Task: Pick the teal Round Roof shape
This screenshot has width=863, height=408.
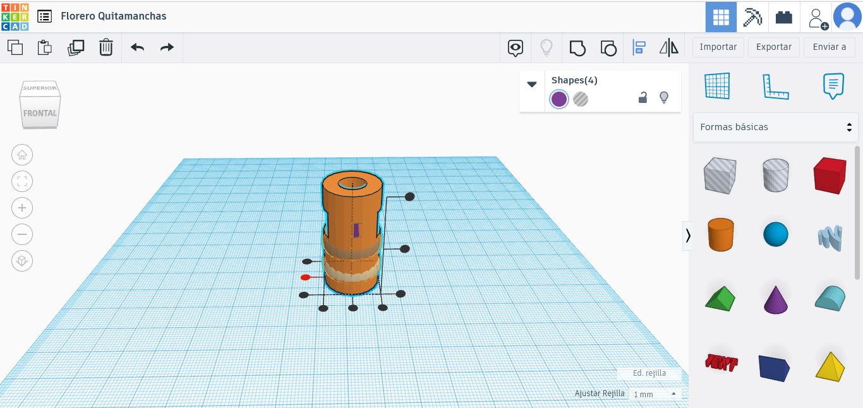Action: 830,297
